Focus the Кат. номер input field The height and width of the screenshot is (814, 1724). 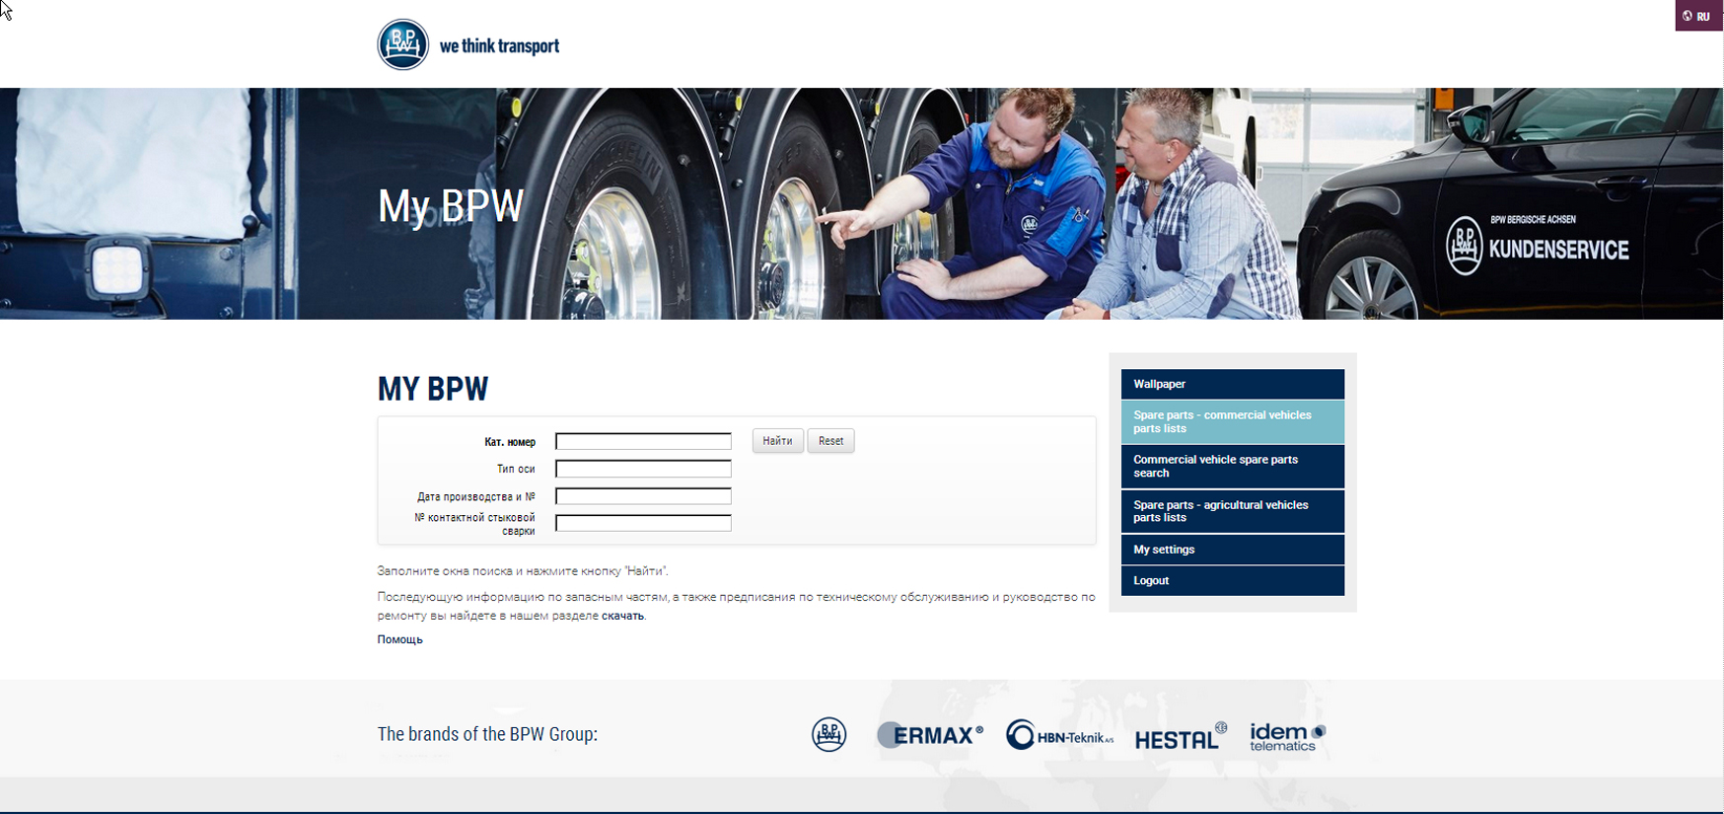click(643, 441)
